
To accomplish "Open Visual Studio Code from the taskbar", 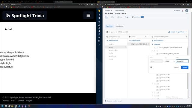I will pos(19,106).
